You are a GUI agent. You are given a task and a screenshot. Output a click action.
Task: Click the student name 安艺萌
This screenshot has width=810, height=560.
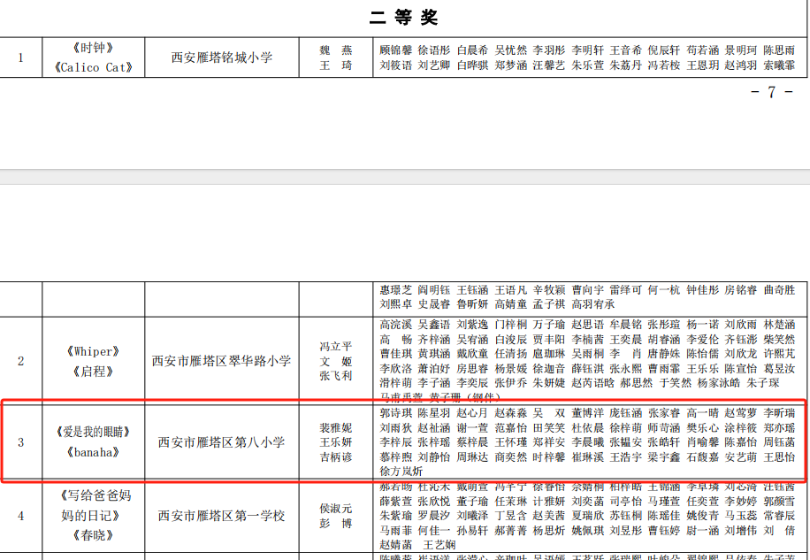741,456
